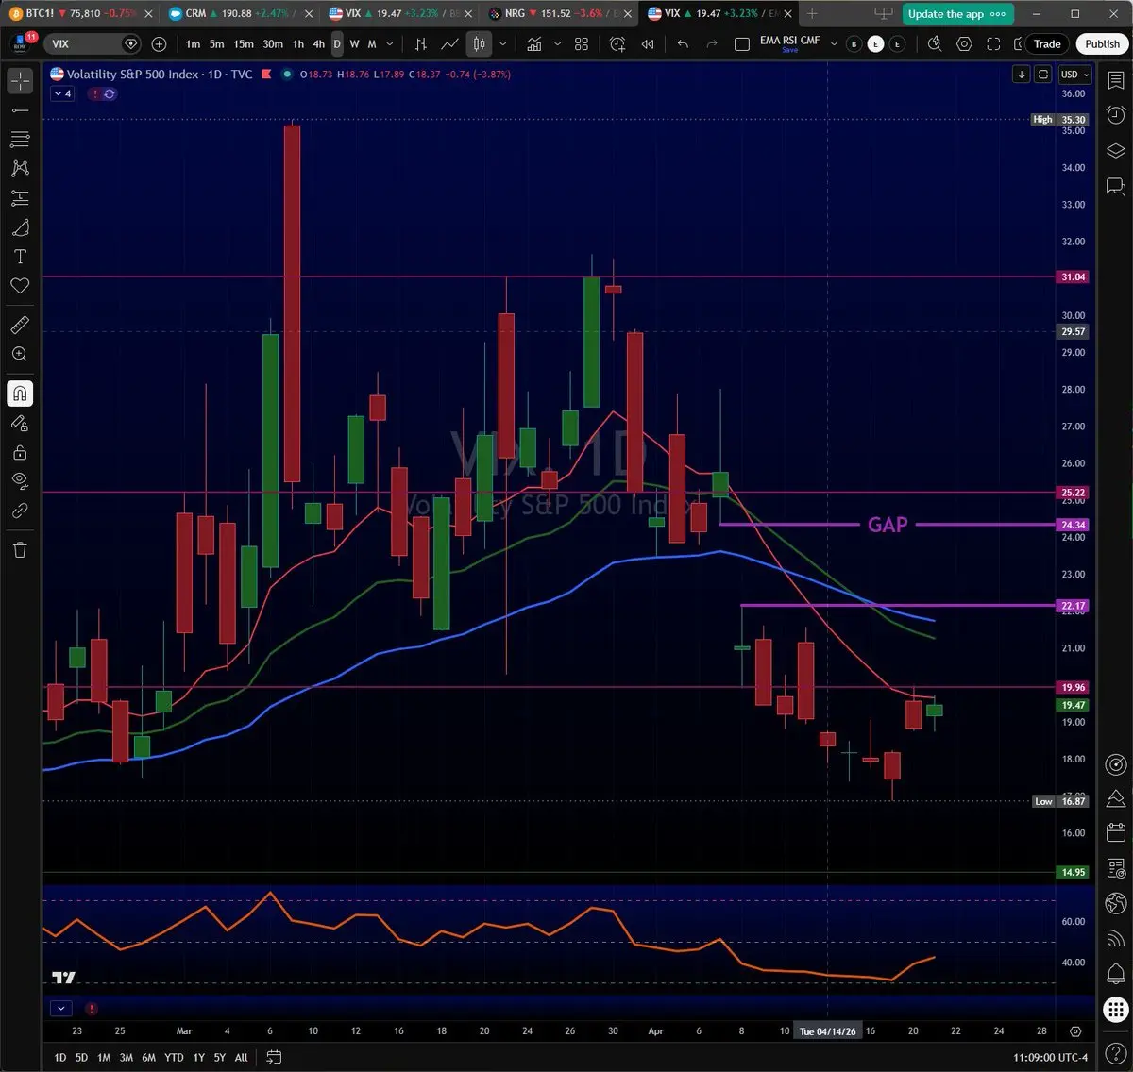1133x1072 pixels.
Task: Switch to bars chart style
Action: tap(421, 44)
